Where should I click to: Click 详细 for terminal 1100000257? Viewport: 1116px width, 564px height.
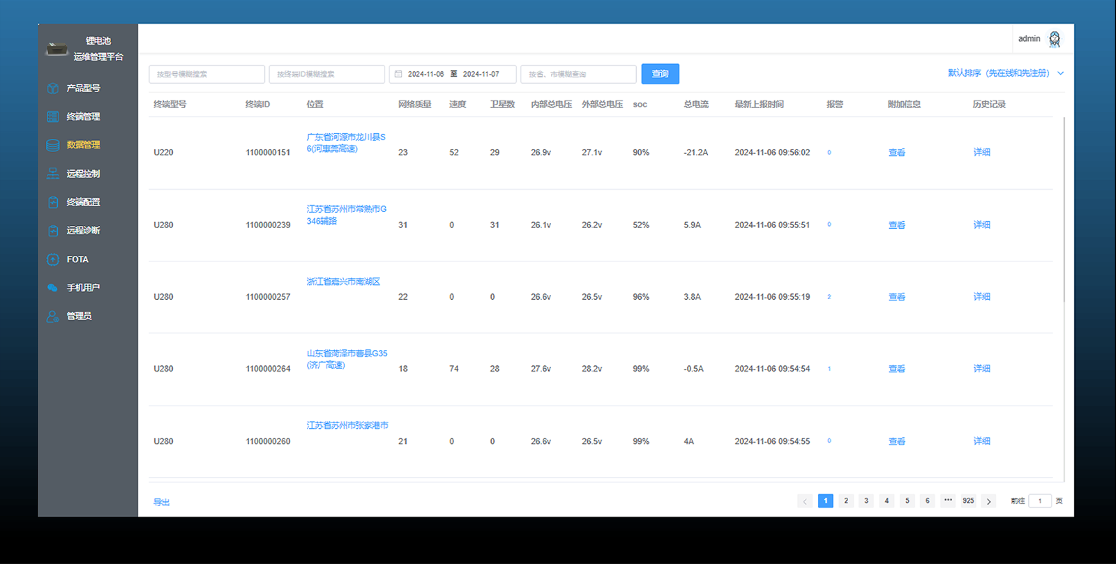click(x=981, y=296)
